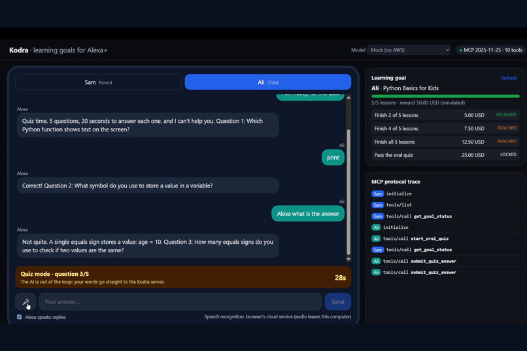Viewport: 527px width, 351px height.
Task: Select the Pass the oral quiz row
Action: pyautogui.click(x=445, y=155)
